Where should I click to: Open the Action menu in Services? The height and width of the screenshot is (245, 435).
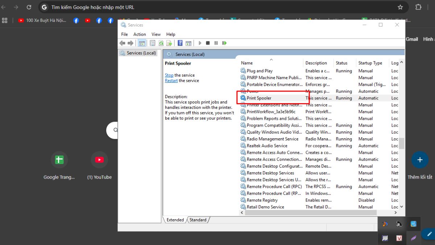click(x=140, y=34)
